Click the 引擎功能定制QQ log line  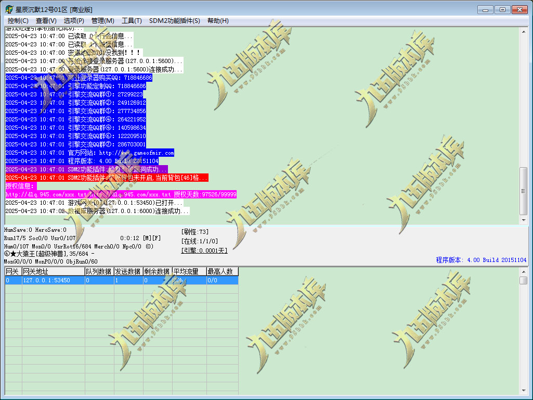76,86
